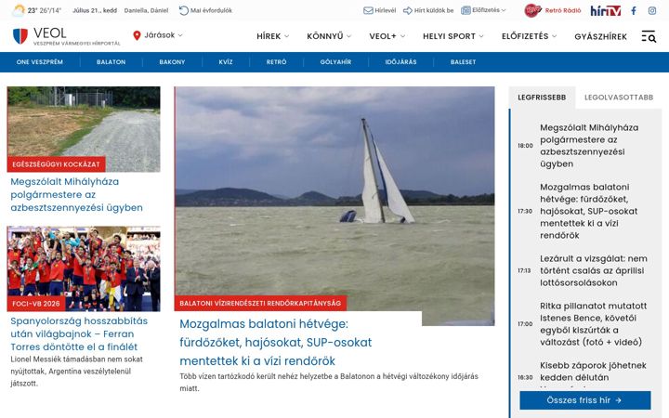
Task: Click the Hírt küldök be arrow icon
Action: pos(408,10)
